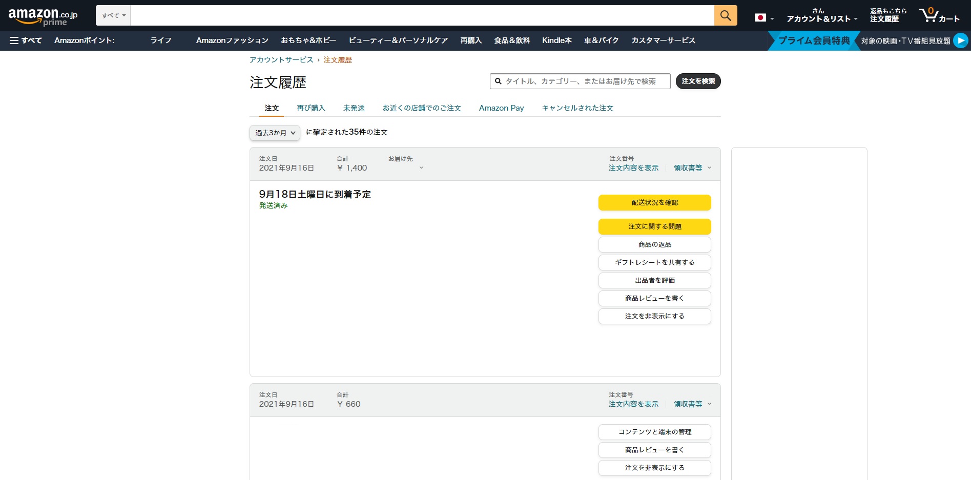This screenshot has width=971, height=480.
Task: Click the 注文履歴 breadcrumb link
Action: coord(338,60)
